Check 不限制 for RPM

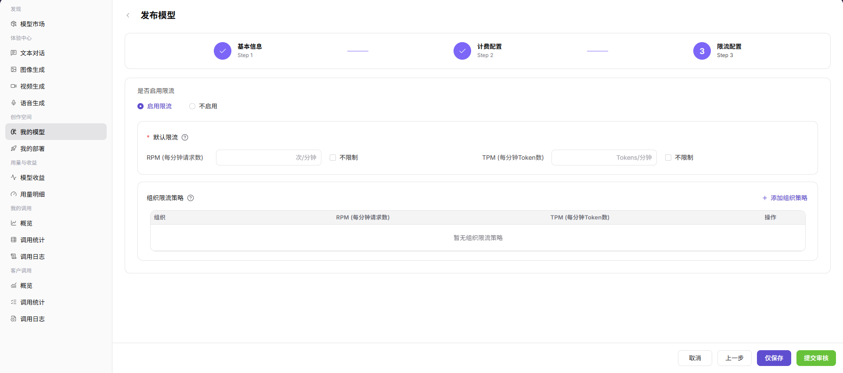(x=333, y=158)
